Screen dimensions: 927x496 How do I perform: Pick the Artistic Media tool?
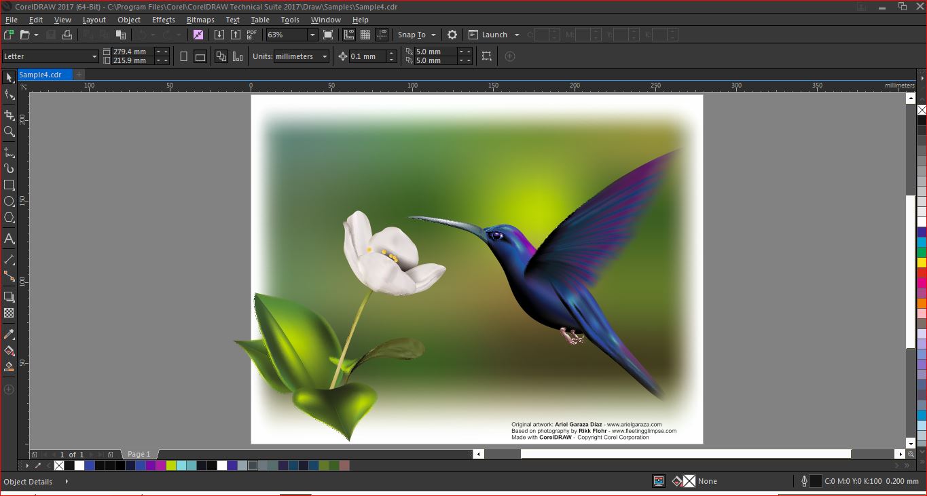click(x=9, y=168)
